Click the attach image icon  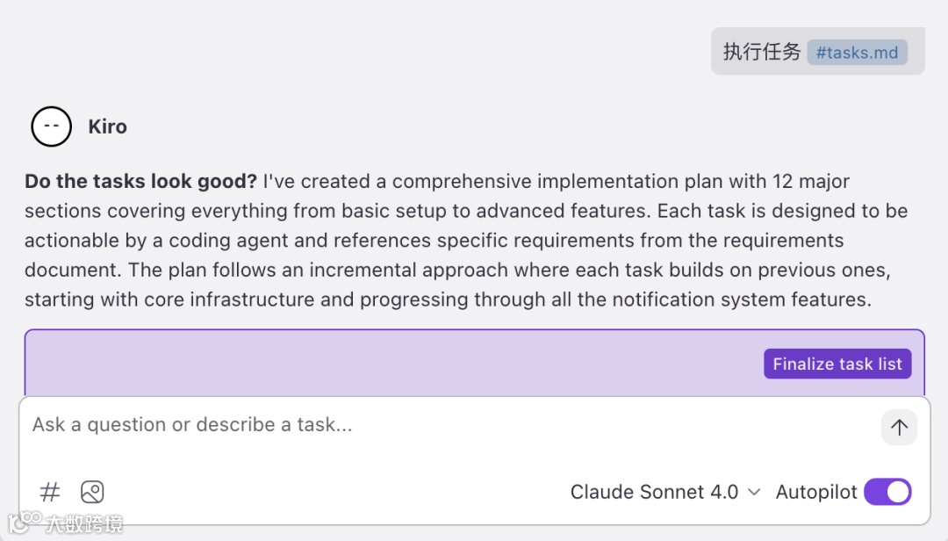tap(92, 492)
